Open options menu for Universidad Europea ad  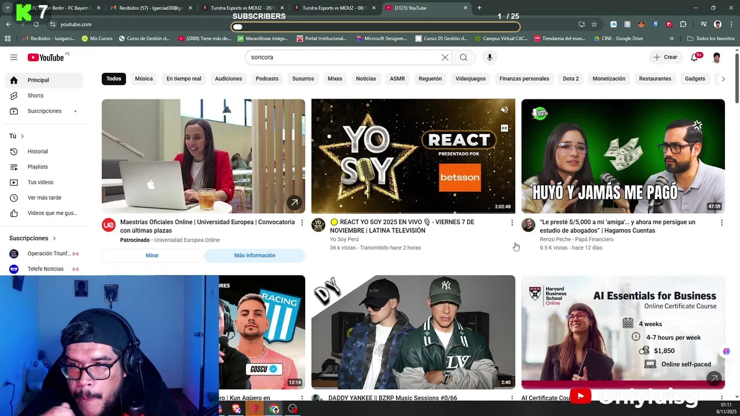[302, 222]
